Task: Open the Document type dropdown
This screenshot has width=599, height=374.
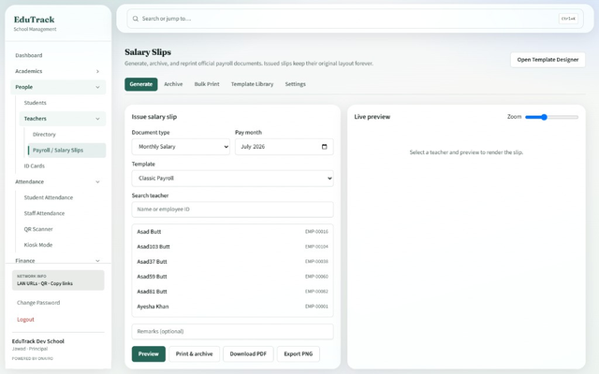Action: click(181, 147)
